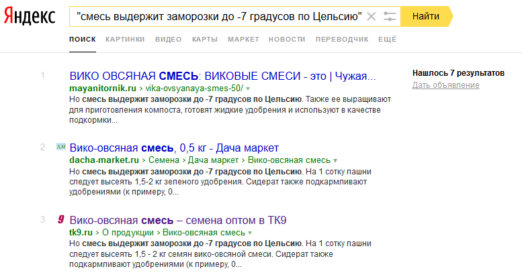522x279 pixels.
Task: Switch to the Картинки tab
Action: 125,40
